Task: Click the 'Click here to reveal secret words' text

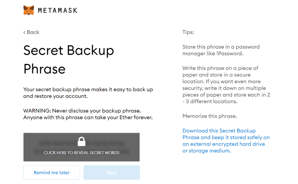Action: (81, 153)
